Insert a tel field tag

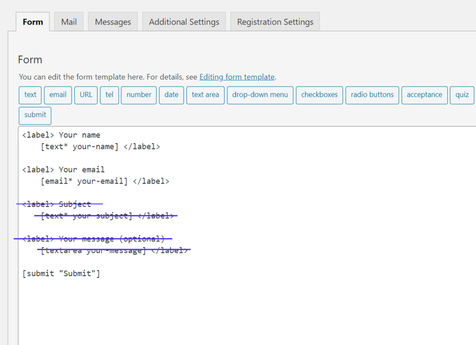pos(109,95)
